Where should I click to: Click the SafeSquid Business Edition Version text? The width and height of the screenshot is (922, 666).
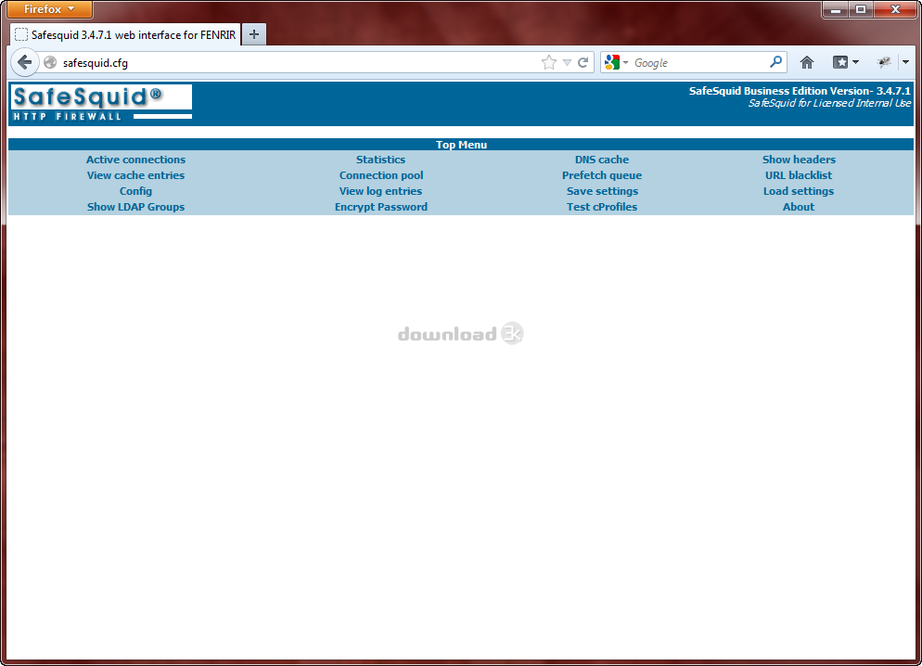coord(800,91)
